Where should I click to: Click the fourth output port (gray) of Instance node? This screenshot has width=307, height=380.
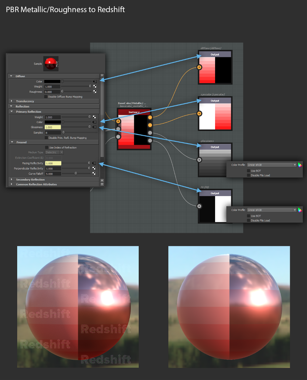click(x=150, y=141)
